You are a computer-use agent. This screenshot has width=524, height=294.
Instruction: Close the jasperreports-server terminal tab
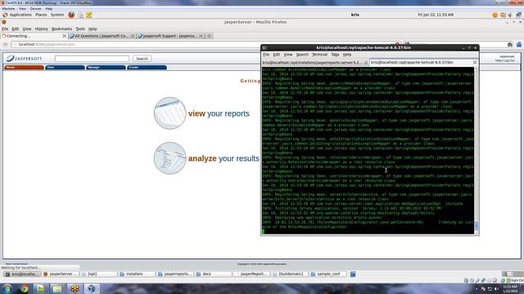point(366,62)
